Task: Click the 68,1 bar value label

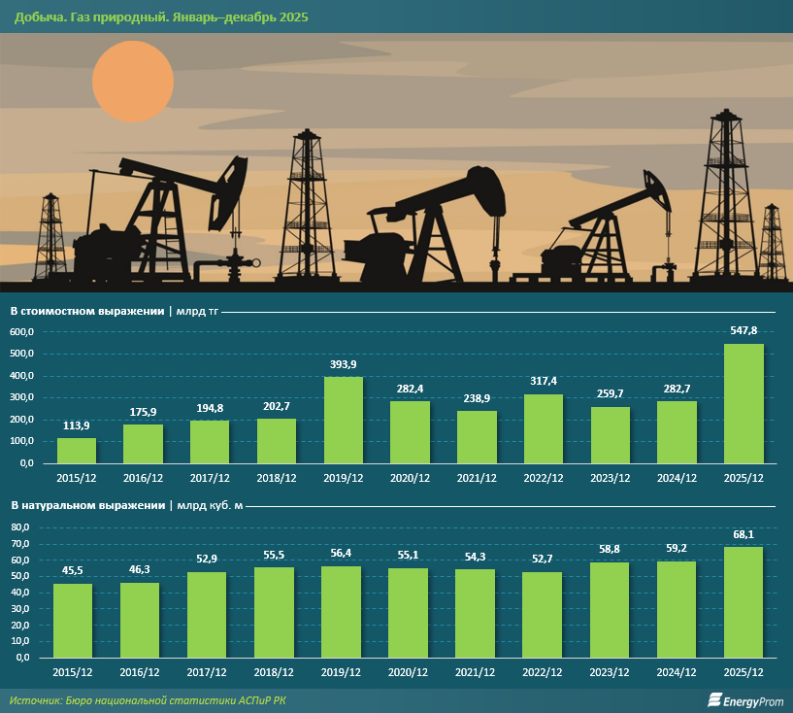Action: pyautogui.click(x=743, y=534)
